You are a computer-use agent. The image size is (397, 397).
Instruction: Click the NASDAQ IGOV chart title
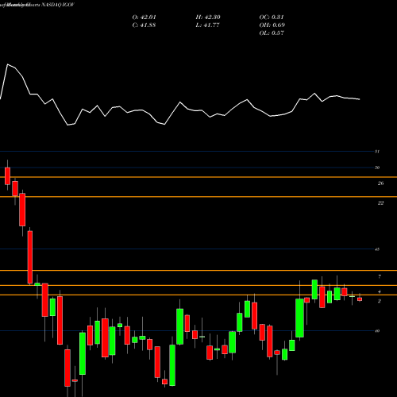coord(58,5)
